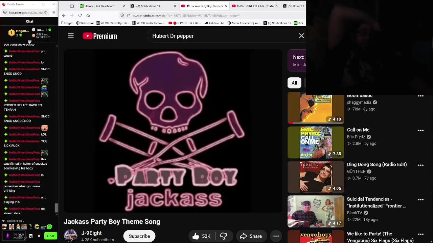Like the Jackass Party Boy video
The height and width of the screenshot is (243, 433).
click(x=201, y=236)
